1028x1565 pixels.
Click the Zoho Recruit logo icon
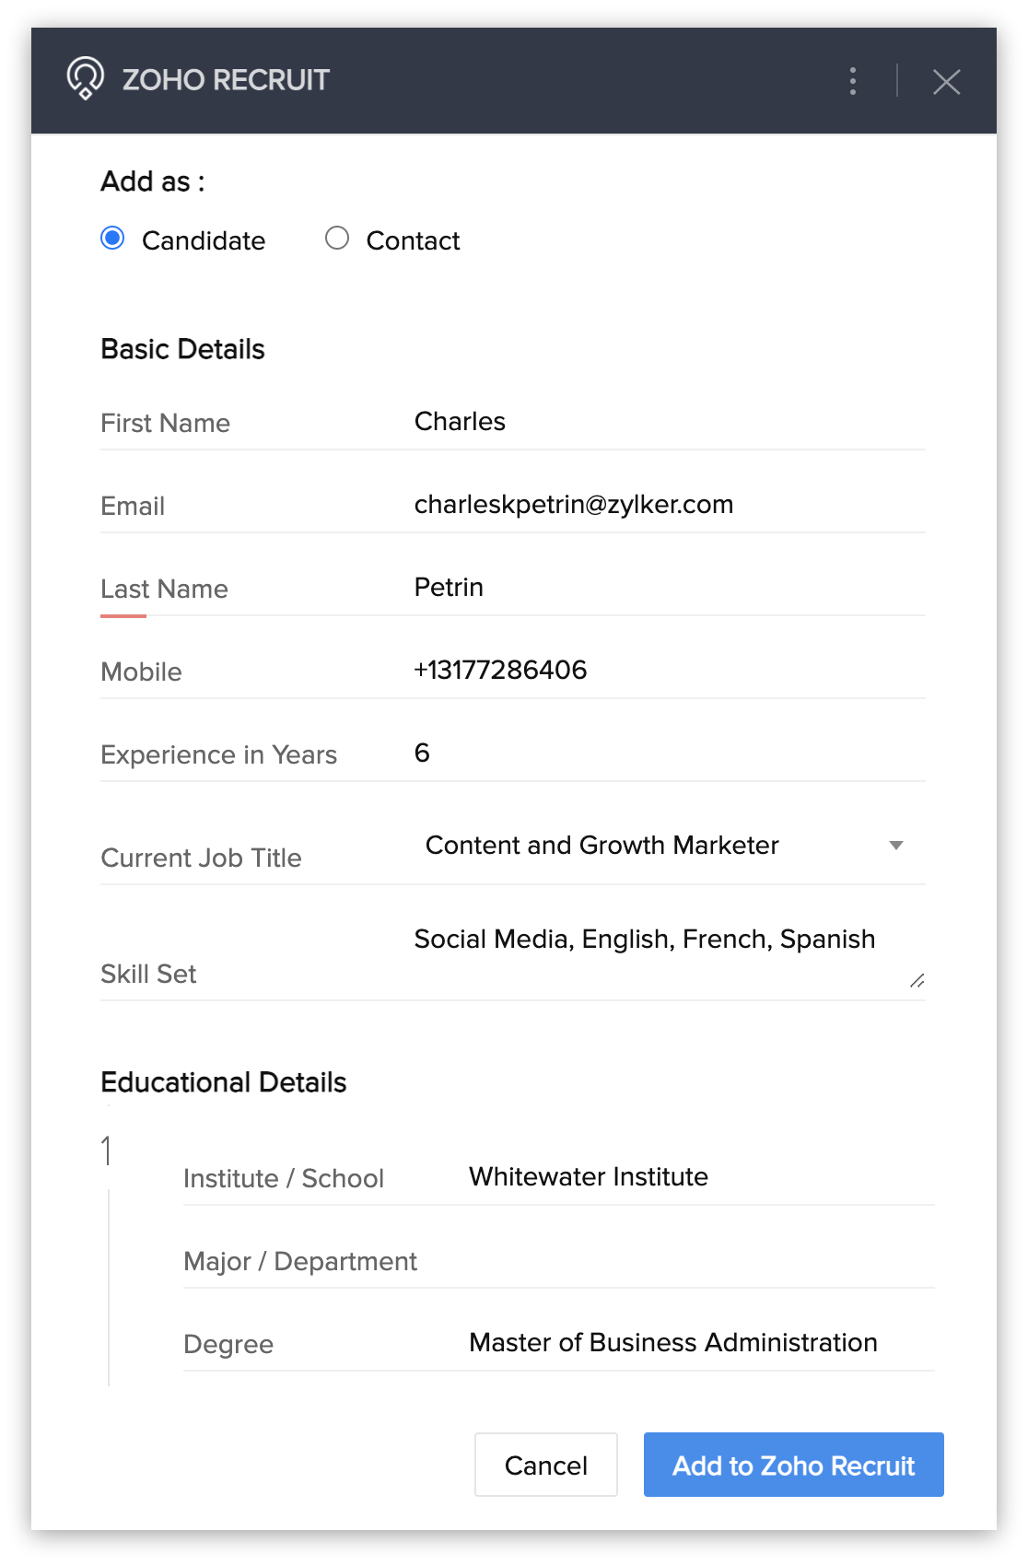tap(86, 78)
